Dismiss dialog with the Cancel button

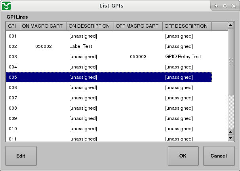(219, 156)
